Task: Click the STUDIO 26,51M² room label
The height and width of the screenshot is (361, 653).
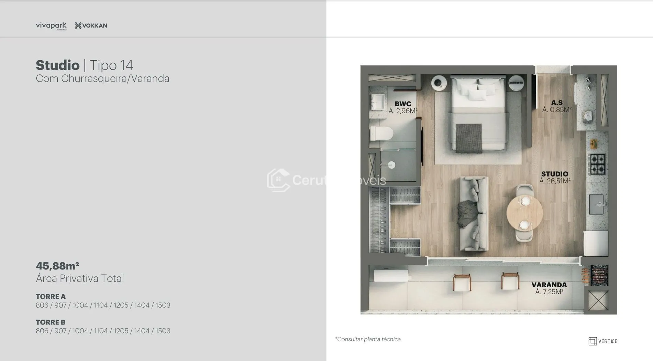Action: point(554,177)
